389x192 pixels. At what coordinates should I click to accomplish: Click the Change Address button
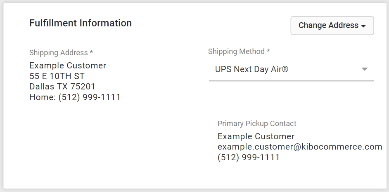click(332, 26)
